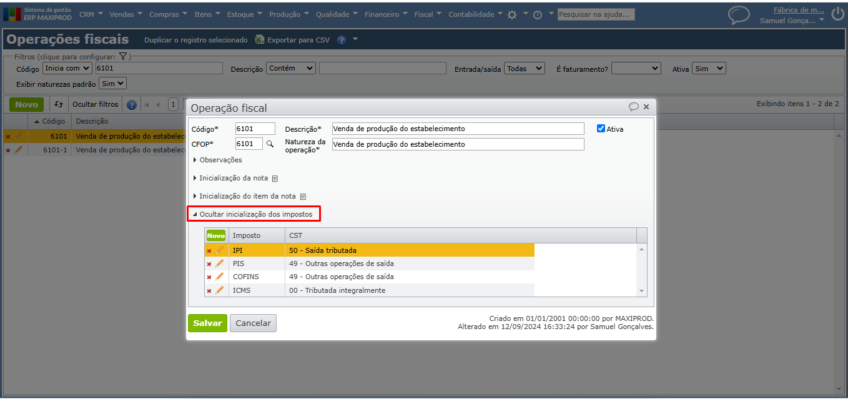Screen dimensions: 848x399
Task: Delete the IPI tax row
Action: pos(209,251)
